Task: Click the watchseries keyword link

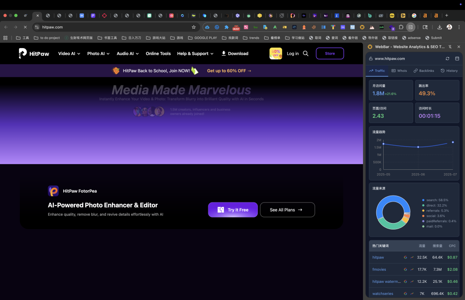Action: tap(383, 294)
